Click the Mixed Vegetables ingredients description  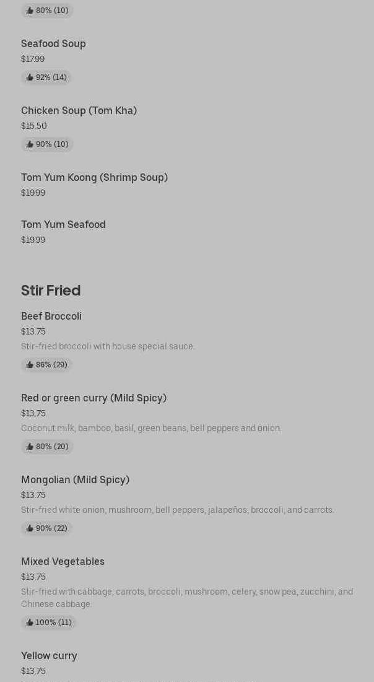(186, 598)
